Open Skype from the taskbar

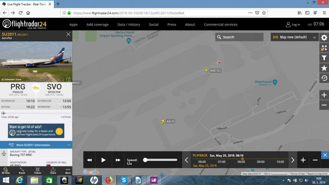click(124, 180)
